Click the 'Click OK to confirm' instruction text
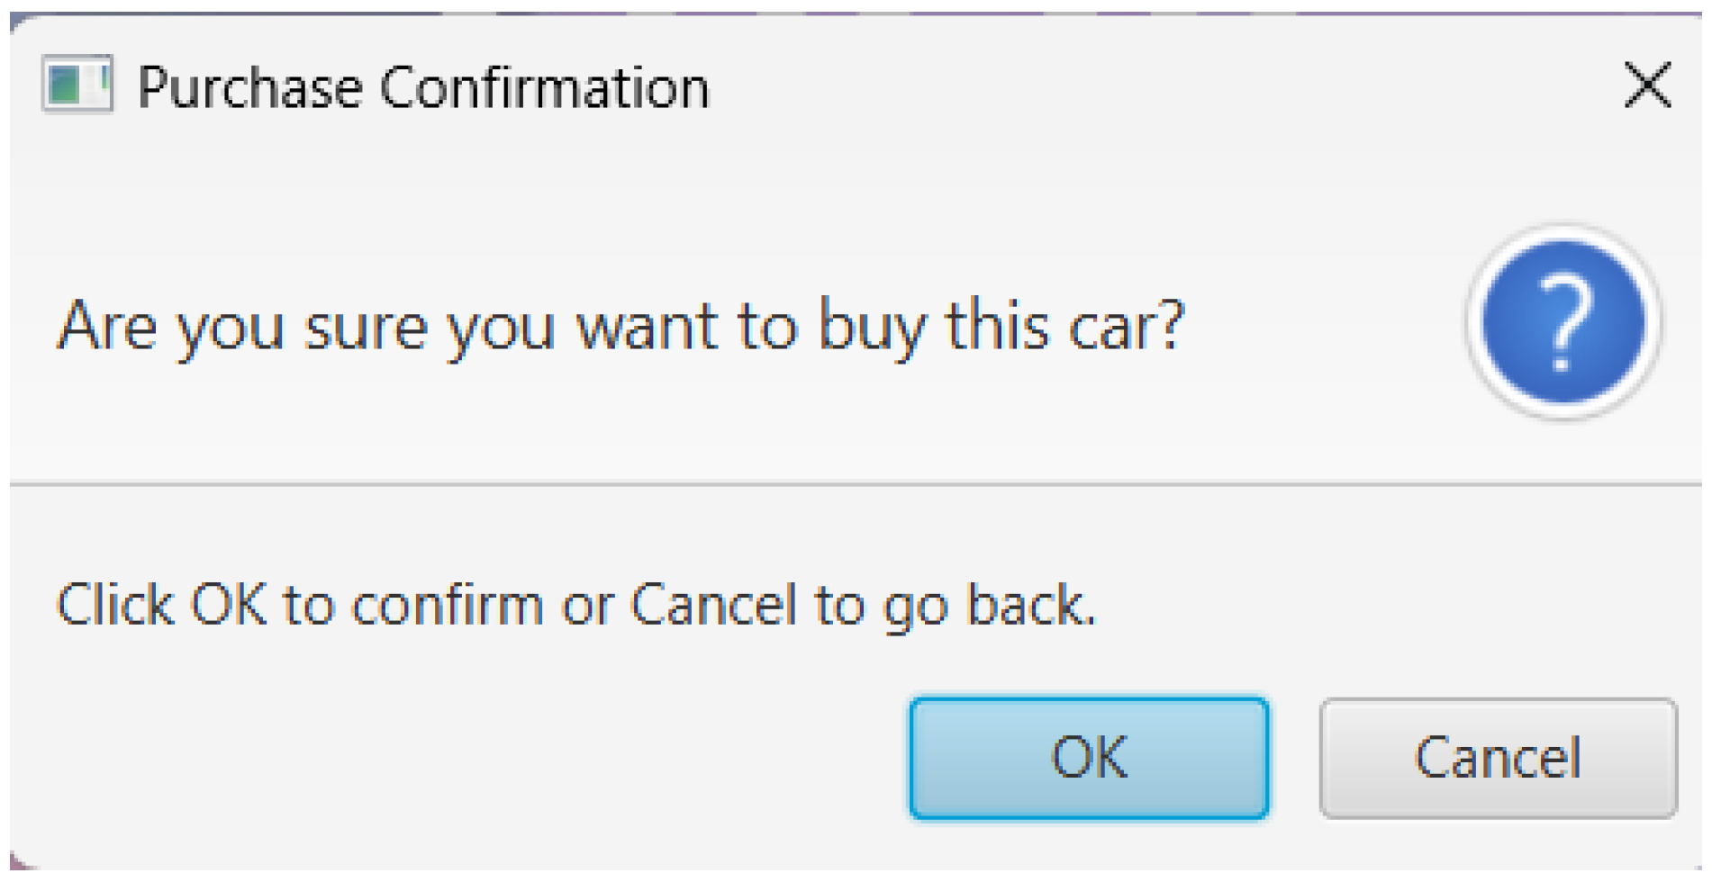1712x882 pixels. (x=575, y=604)
